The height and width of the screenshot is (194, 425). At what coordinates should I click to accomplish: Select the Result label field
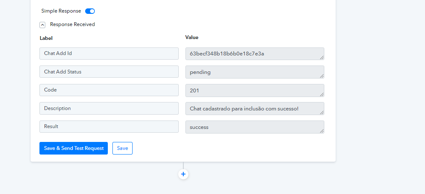109,126
